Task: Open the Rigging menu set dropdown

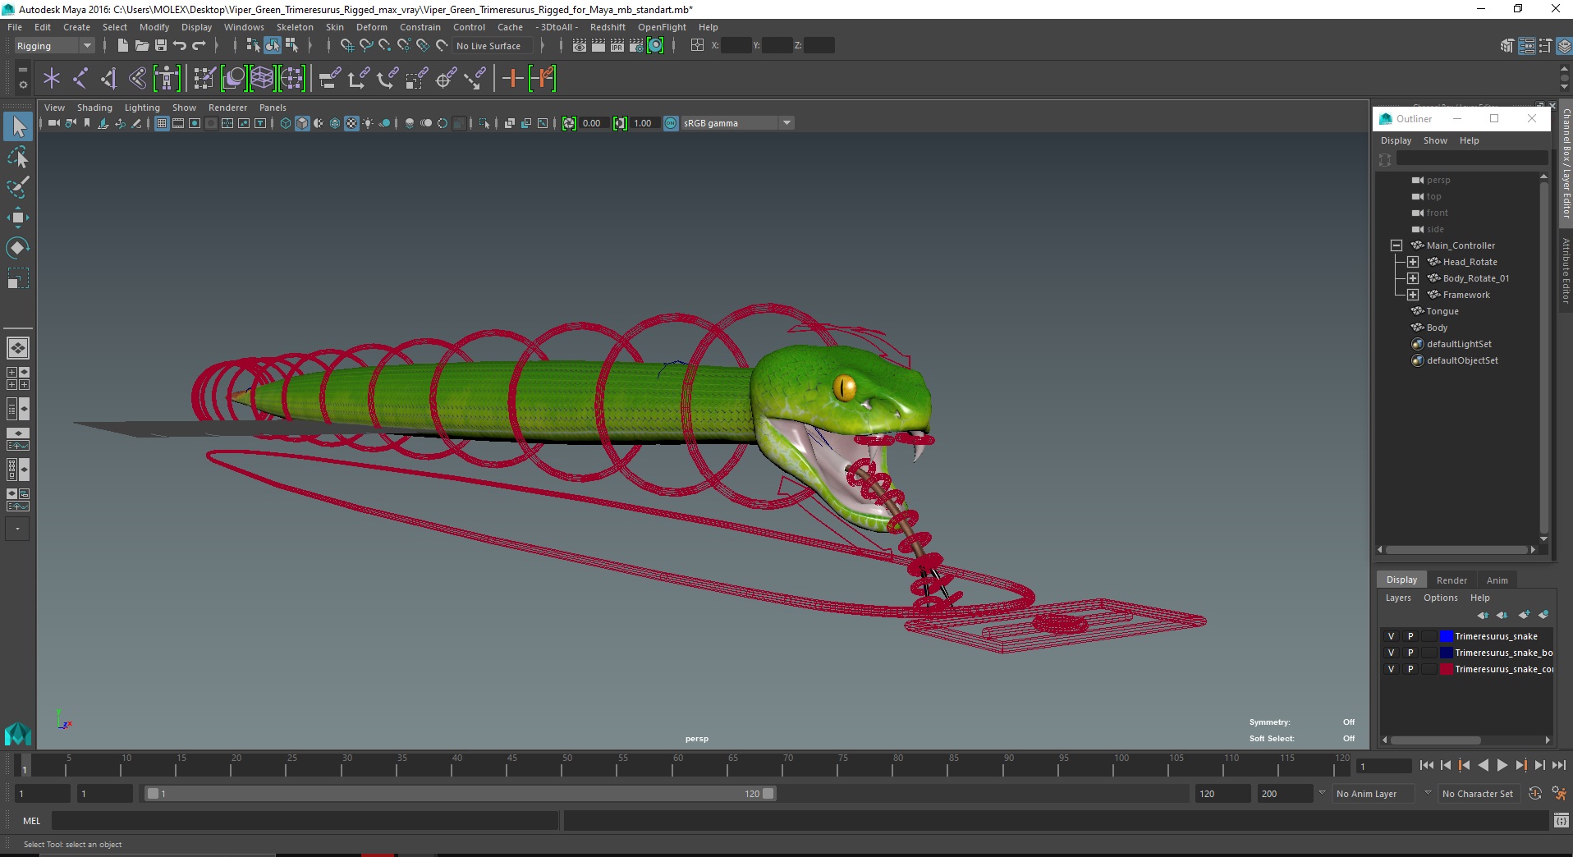Action: pos(53,46)
